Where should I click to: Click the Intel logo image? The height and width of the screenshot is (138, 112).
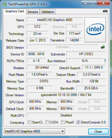click(95, 30)
